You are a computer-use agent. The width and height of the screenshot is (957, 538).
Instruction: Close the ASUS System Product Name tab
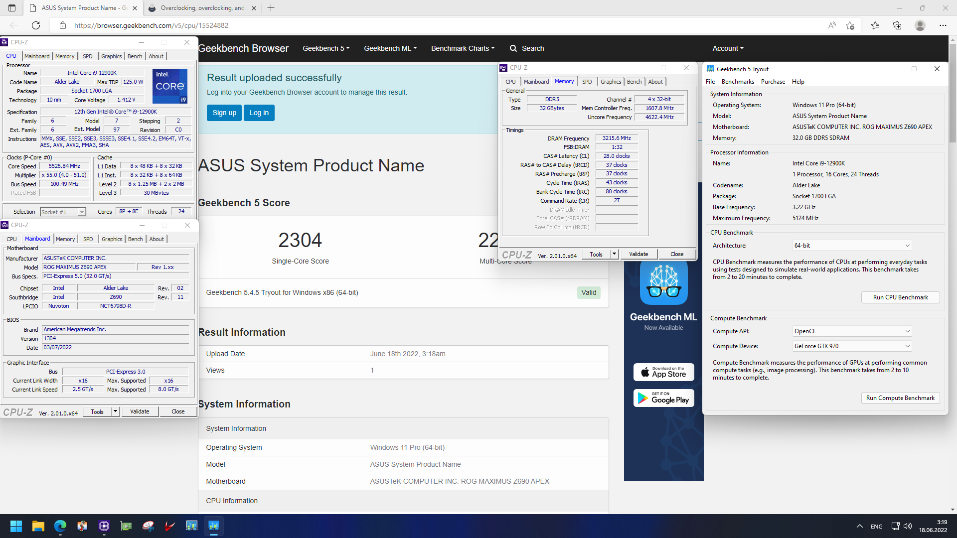pos(135,8)
